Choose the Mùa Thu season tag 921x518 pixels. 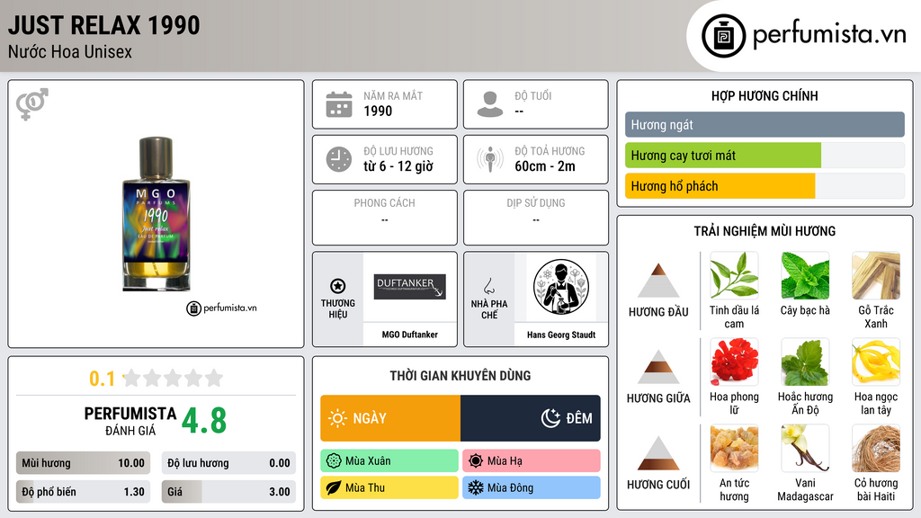[x=389, y=487]
